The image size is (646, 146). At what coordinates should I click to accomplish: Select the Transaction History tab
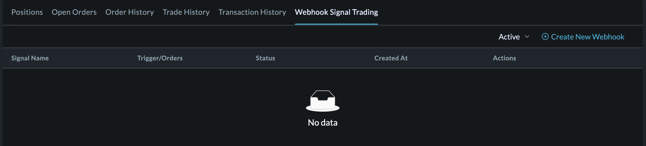tap(252, 12)
